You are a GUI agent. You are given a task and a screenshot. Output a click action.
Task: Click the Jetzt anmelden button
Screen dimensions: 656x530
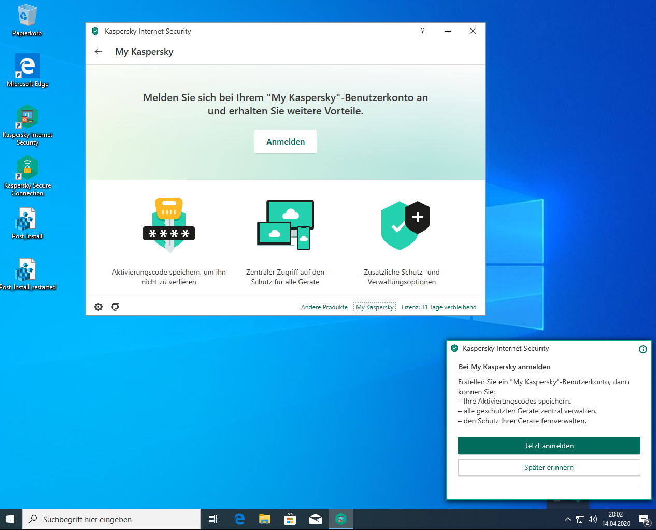(549, 446)
